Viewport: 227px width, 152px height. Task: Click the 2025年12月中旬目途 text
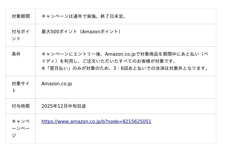pos(64,106)
